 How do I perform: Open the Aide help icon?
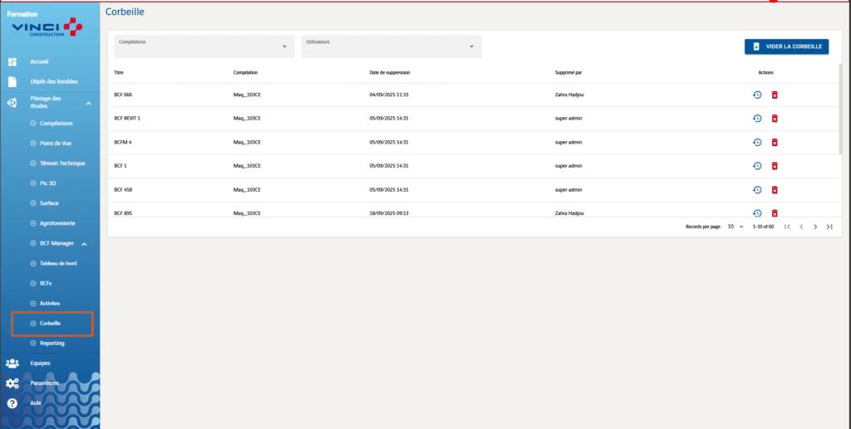(12, 403)
